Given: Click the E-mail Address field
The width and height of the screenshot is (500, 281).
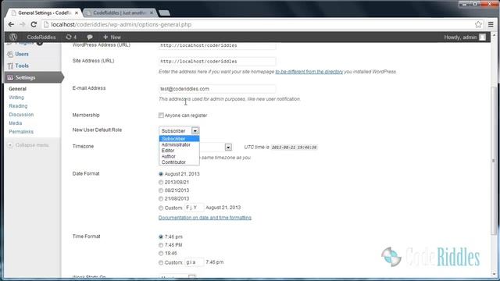Looking at the screenshot, I should 217,89.
